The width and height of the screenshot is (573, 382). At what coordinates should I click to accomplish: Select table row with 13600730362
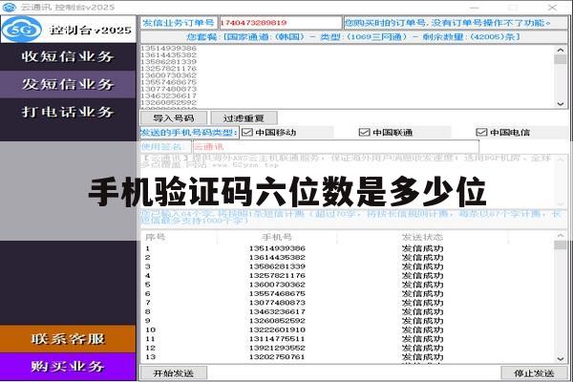coord(348,285)
